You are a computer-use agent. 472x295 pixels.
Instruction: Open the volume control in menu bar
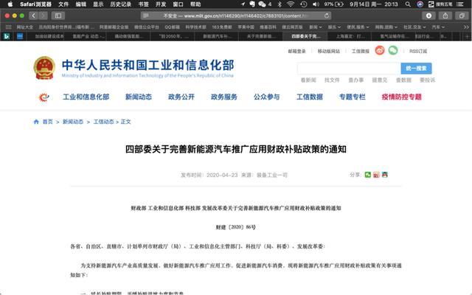[x=316, y=4]
